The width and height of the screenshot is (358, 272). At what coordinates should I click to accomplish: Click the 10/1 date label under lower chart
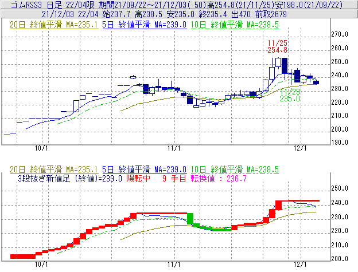pos(41,265)
